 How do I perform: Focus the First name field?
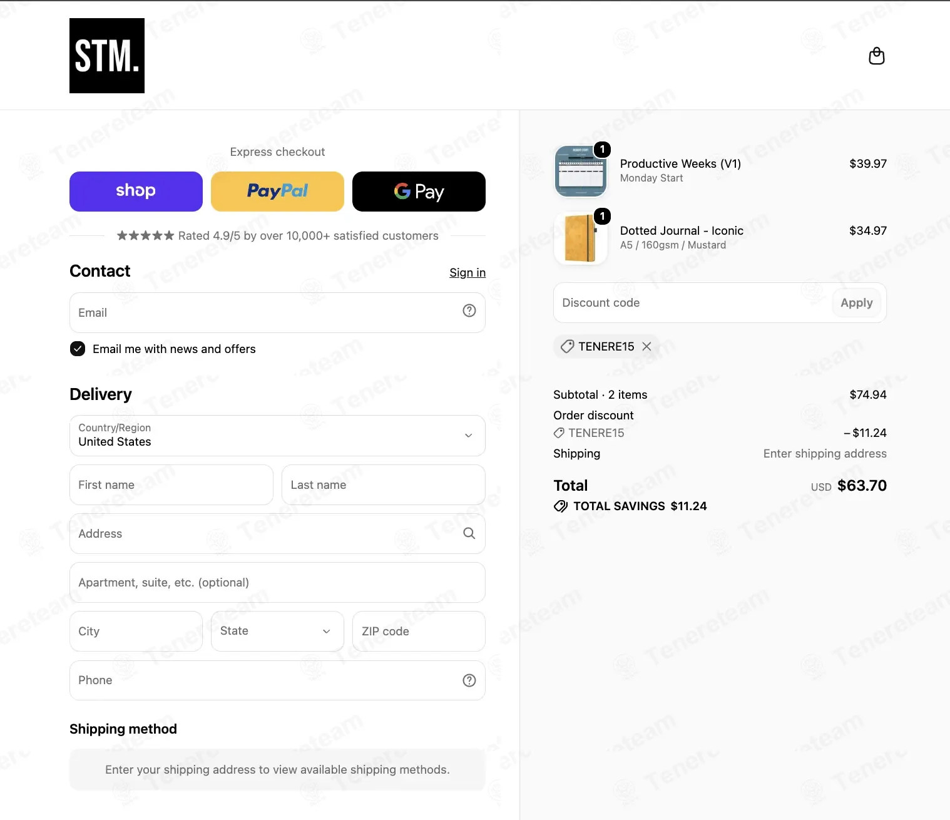(171, 484)
